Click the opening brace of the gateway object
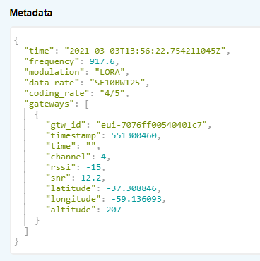260x261 pixels. (x=37, y=114)
